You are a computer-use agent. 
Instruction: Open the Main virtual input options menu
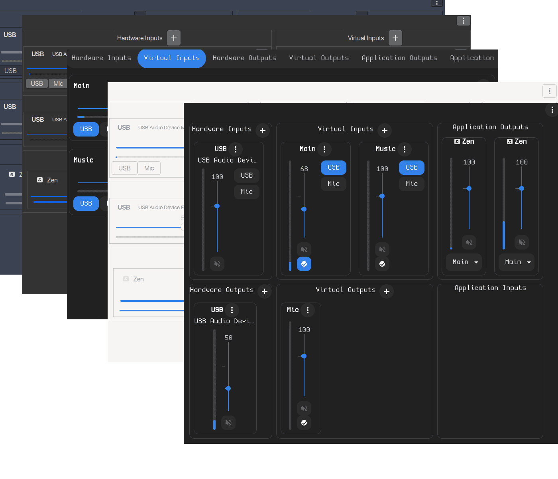pyautogui.click(x=324, y=149)
